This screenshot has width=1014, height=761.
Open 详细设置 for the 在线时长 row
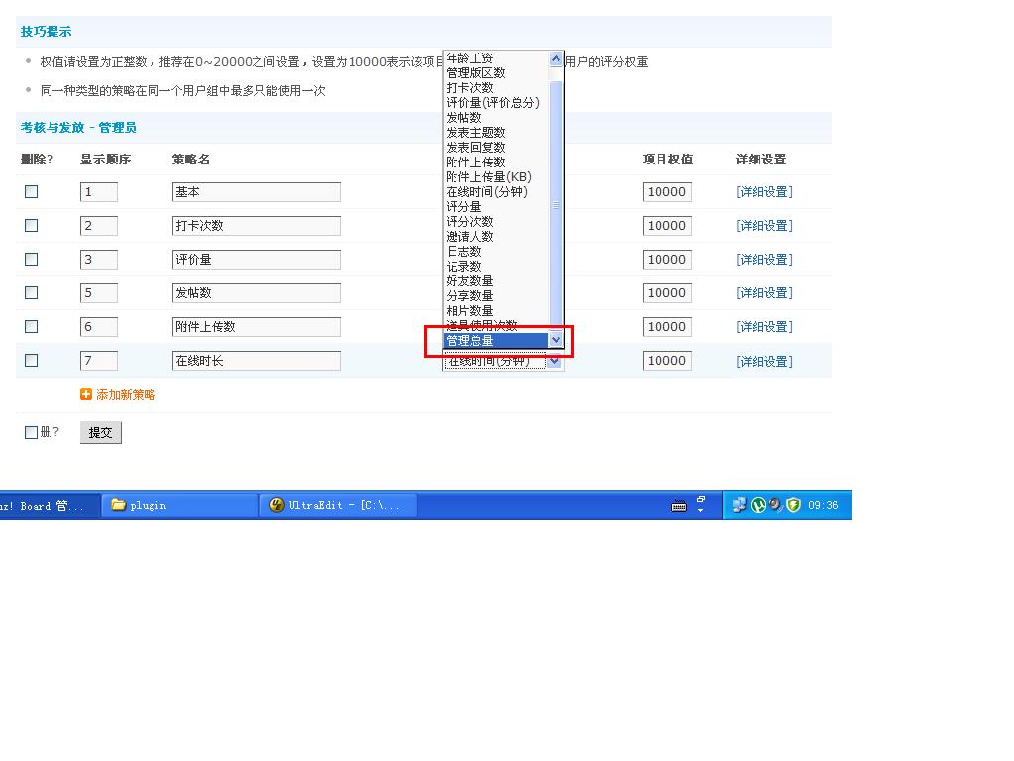761,360
